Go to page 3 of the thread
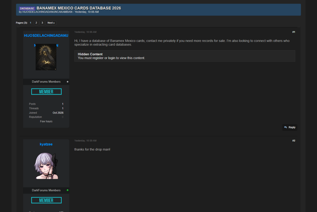This screenshot has height=212, width=317. tap(42, 23)
